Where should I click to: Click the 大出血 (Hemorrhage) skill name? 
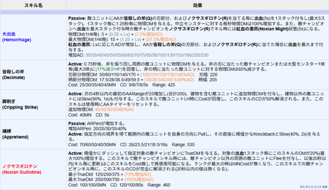click(x=16, y=37)
